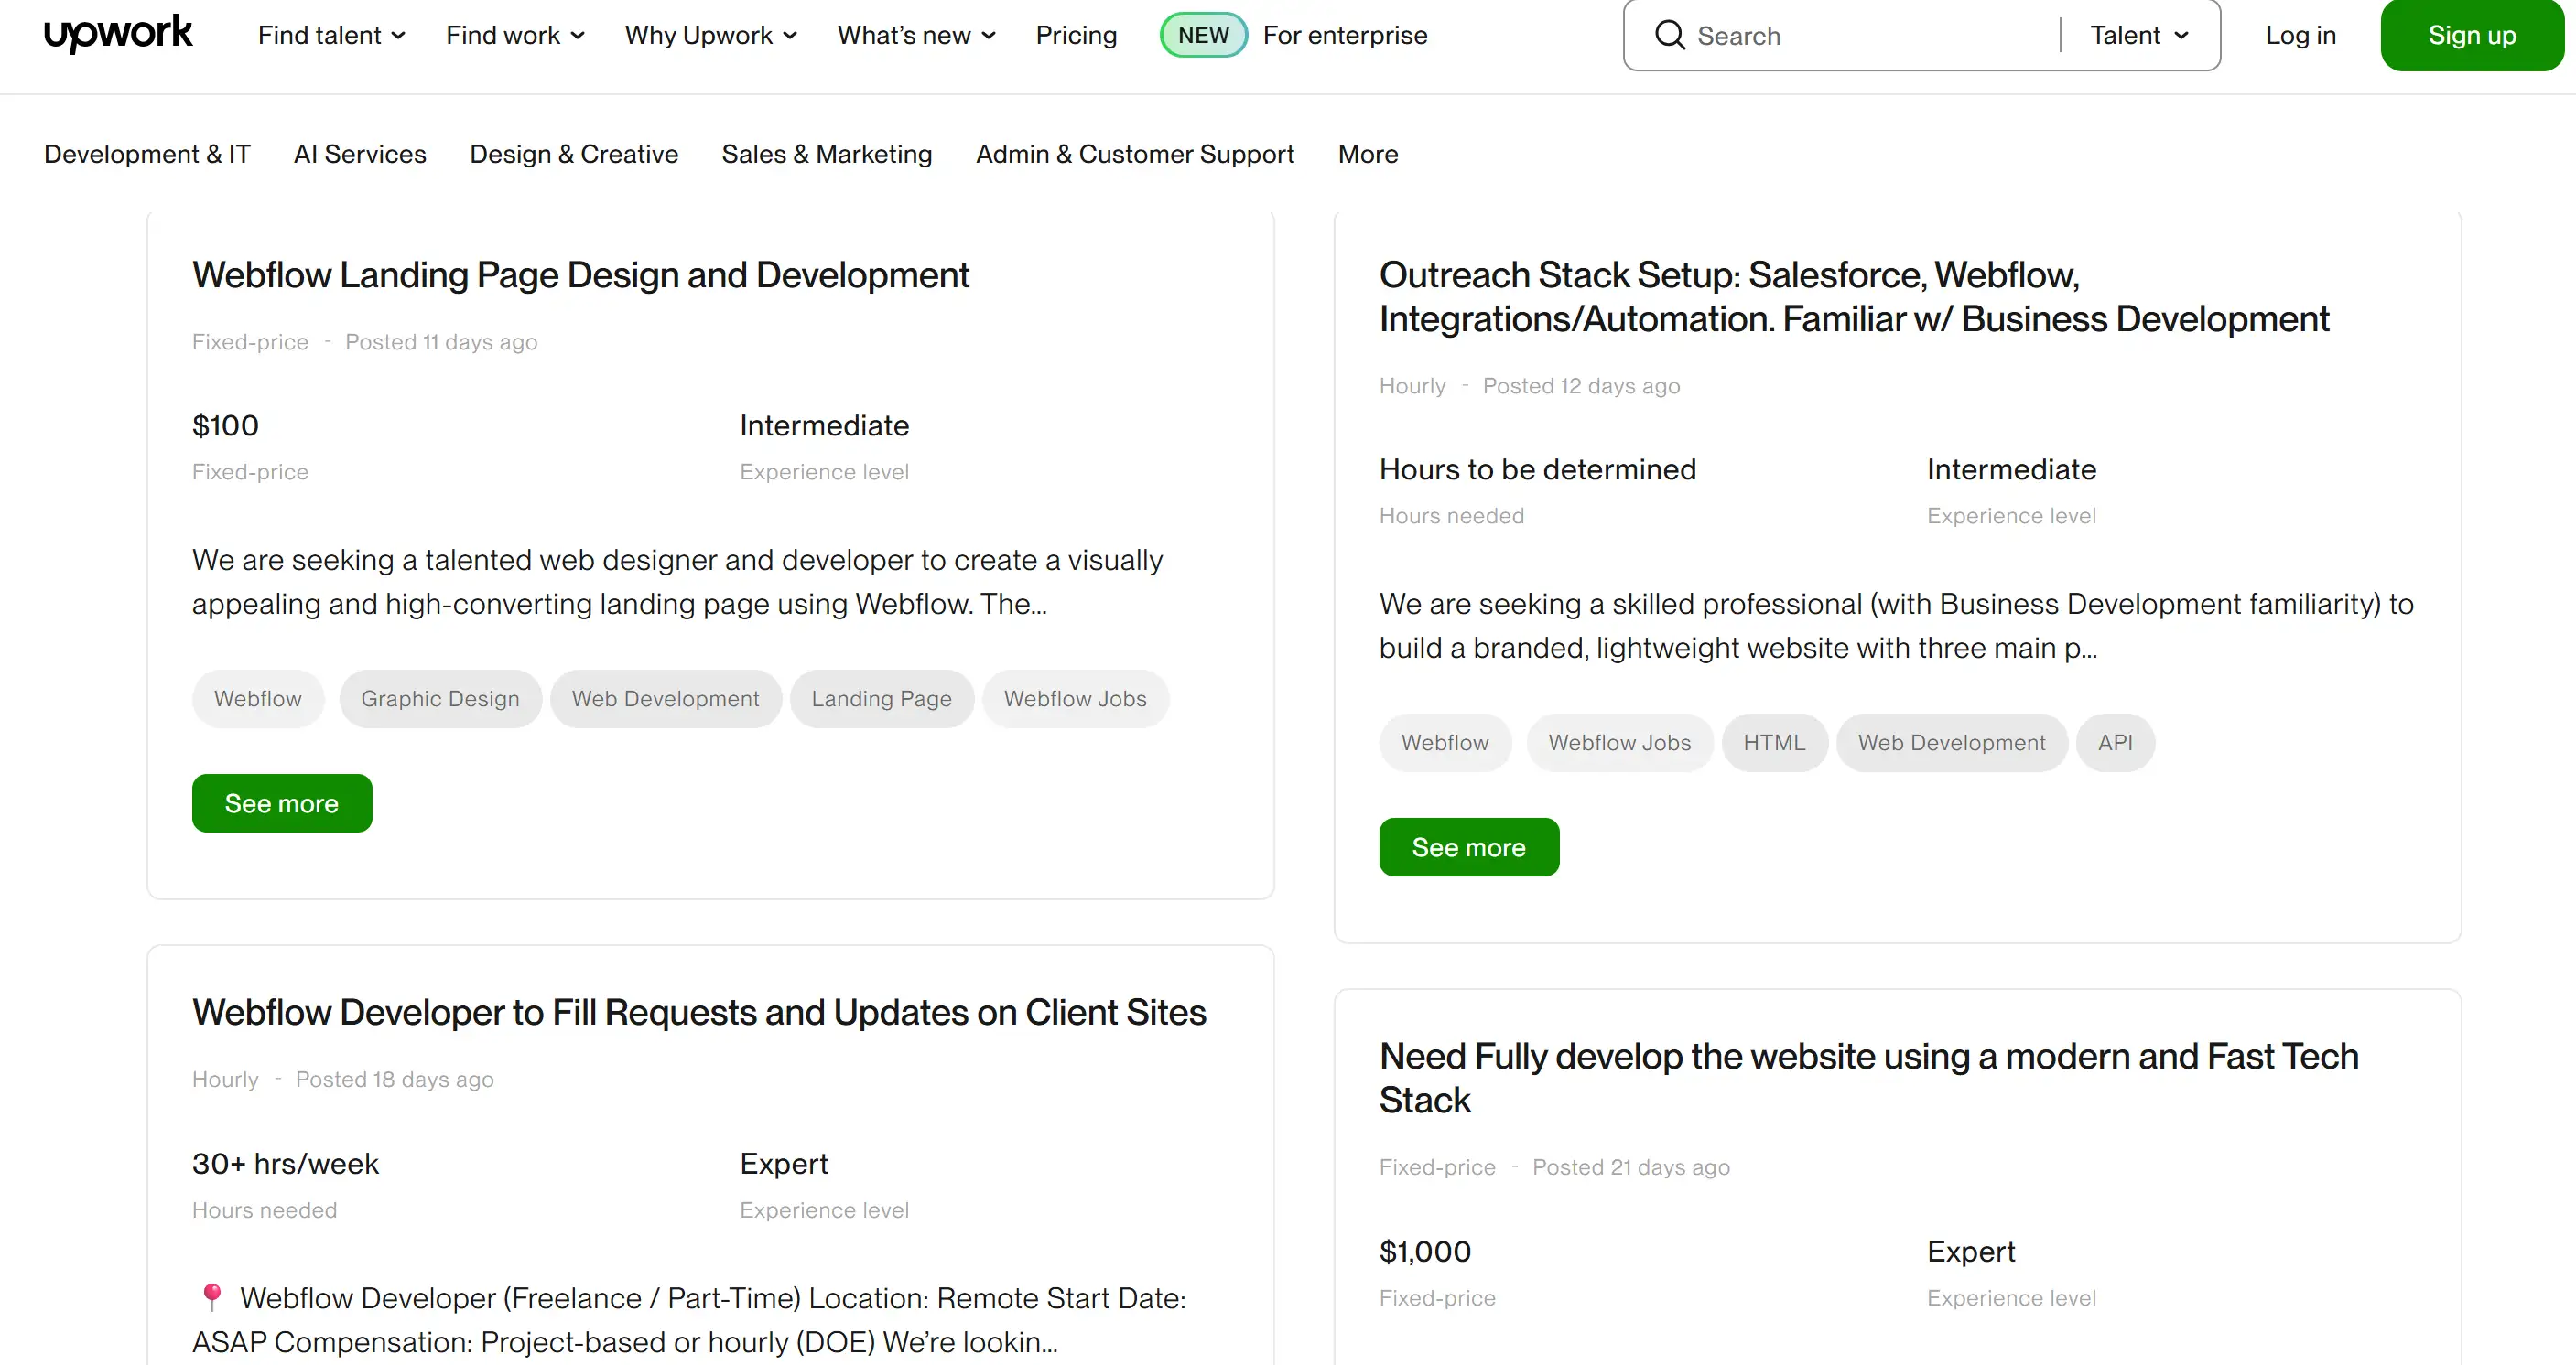Screen dimensions: 2576x1365
Task: Click the 'Posted 21 days ago' text
Action: tap(1631, 1167)
